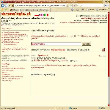The height and width of the screenshot is (110, 110).
Task: Open the zoom level dropdown arrow
Action: click(107, 108)
